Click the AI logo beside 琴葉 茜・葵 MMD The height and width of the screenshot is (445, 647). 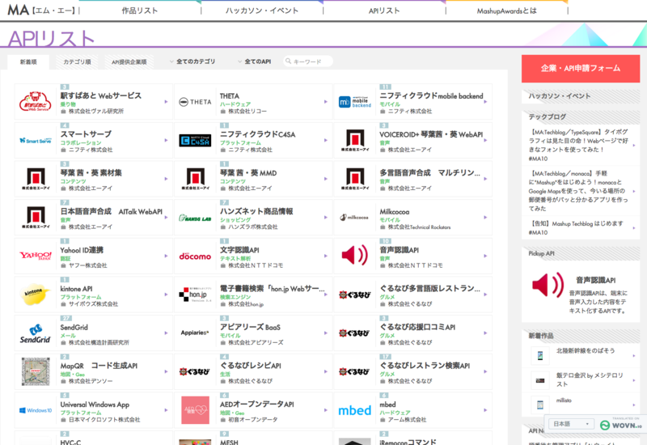195,179
